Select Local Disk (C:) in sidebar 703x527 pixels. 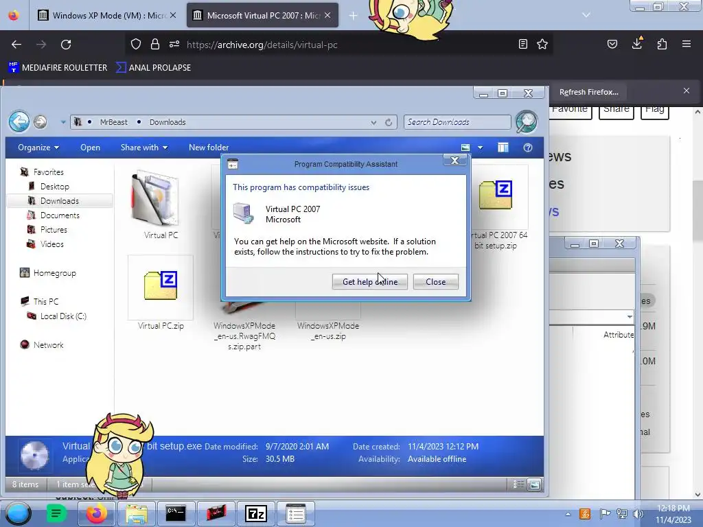pos(63,316)
